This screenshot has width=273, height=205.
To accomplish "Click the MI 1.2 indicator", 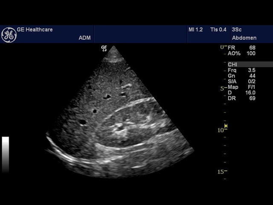I will pyautogui.click(x=195, y=29).
